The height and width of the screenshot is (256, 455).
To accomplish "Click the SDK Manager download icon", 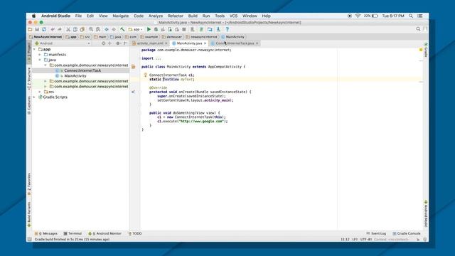I will click(218, 29).
